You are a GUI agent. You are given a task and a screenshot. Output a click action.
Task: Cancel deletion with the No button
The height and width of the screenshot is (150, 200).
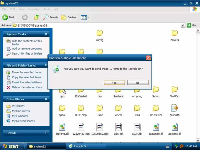coord(138,83)
